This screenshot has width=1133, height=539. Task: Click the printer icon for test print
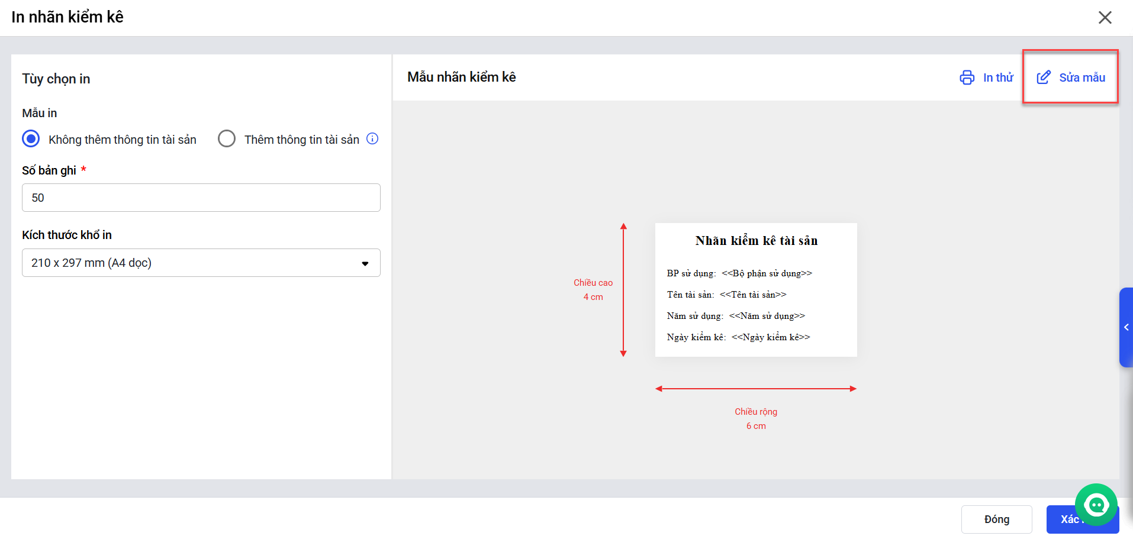(x=967, y=78)
